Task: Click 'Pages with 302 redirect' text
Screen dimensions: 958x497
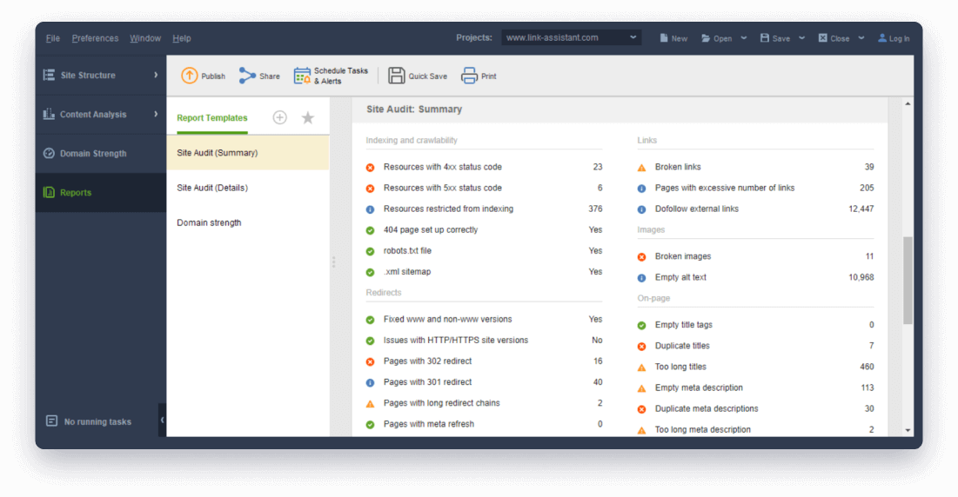Action: 428,361
